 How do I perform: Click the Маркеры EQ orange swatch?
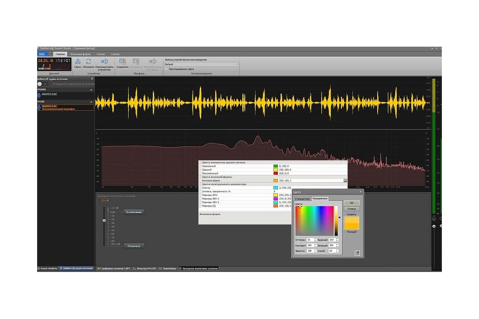pyautogui.click(x=275, y=206)
